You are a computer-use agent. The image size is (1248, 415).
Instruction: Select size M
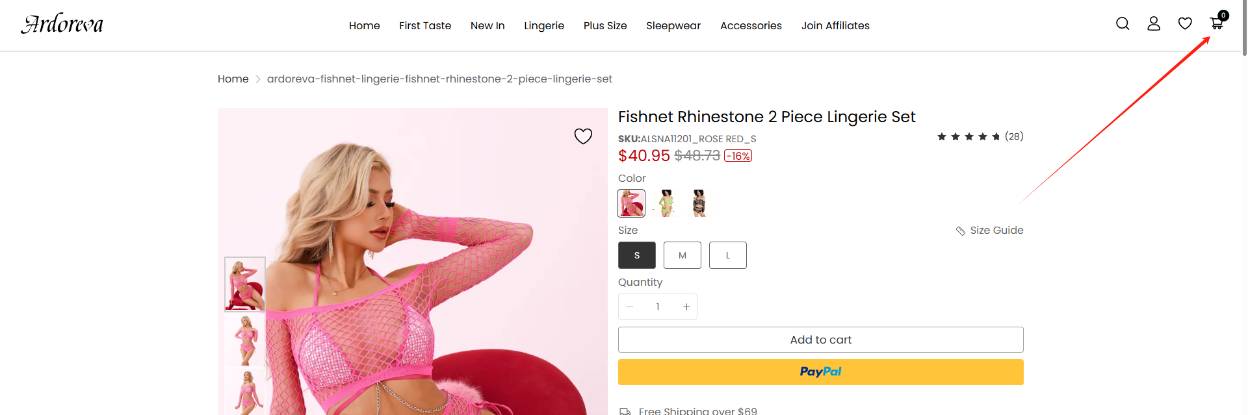pos(682,255)
